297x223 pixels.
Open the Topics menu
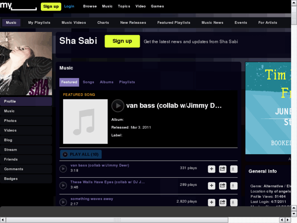(x=124, y=6)
